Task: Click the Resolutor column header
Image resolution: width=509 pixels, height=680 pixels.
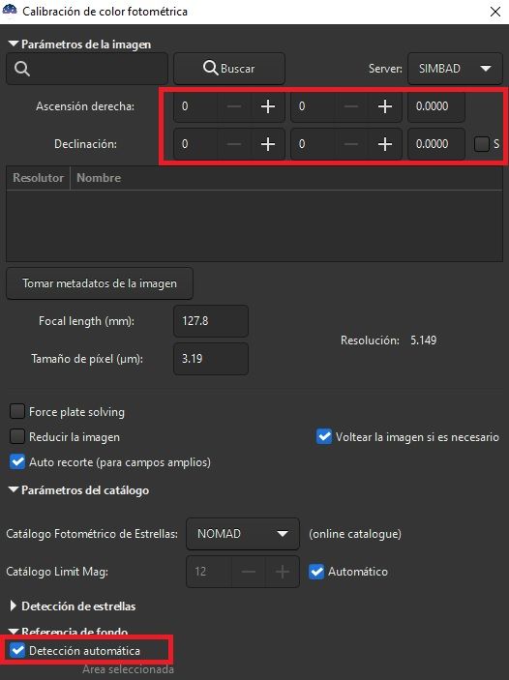Action: click(x=38, y=178)
